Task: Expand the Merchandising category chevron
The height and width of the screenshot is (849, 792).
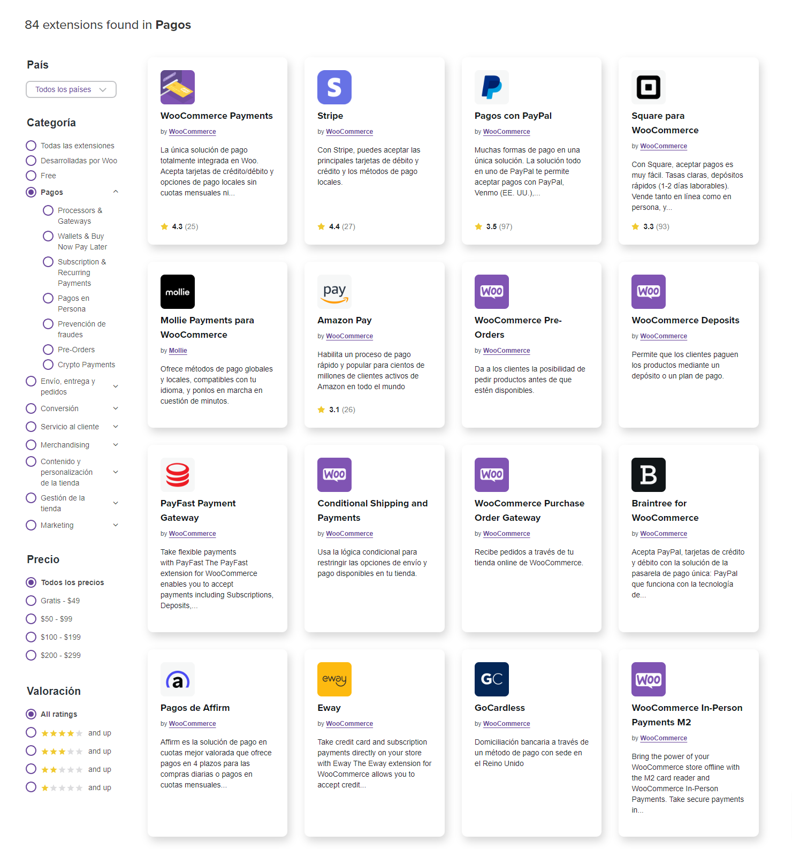Action: [x=116, y=445]
